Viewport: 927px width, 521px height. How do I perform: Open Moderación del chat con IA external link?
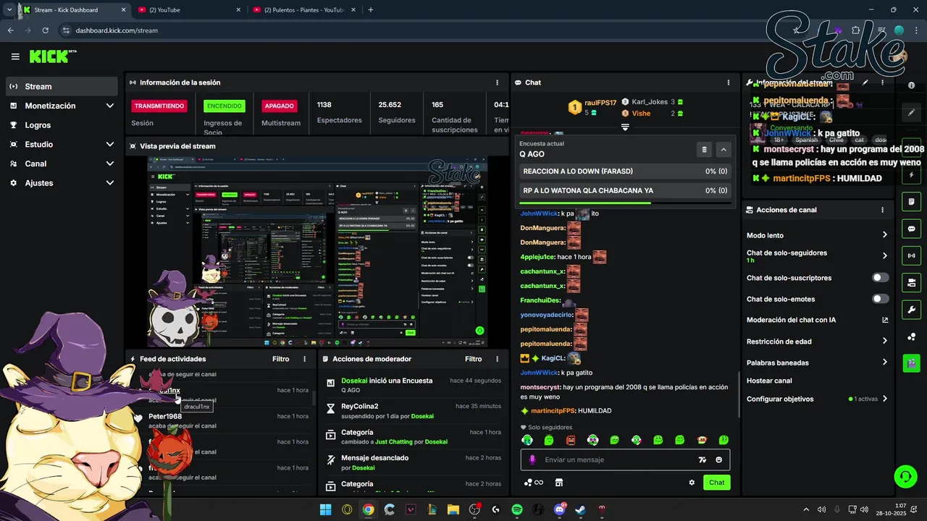click(x=885, y=320)
